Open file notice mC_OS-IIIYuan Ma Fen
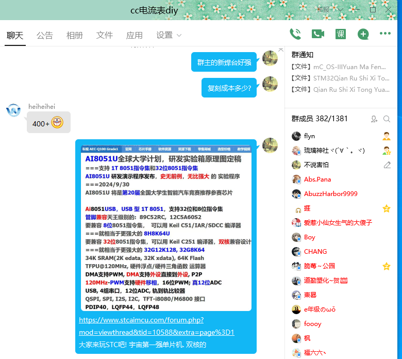402x359 pixels. (x=339, y=67)
